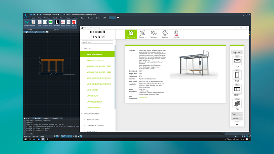
Task: Open the Insert ribbon tab
Action: [x=55, y=18]
